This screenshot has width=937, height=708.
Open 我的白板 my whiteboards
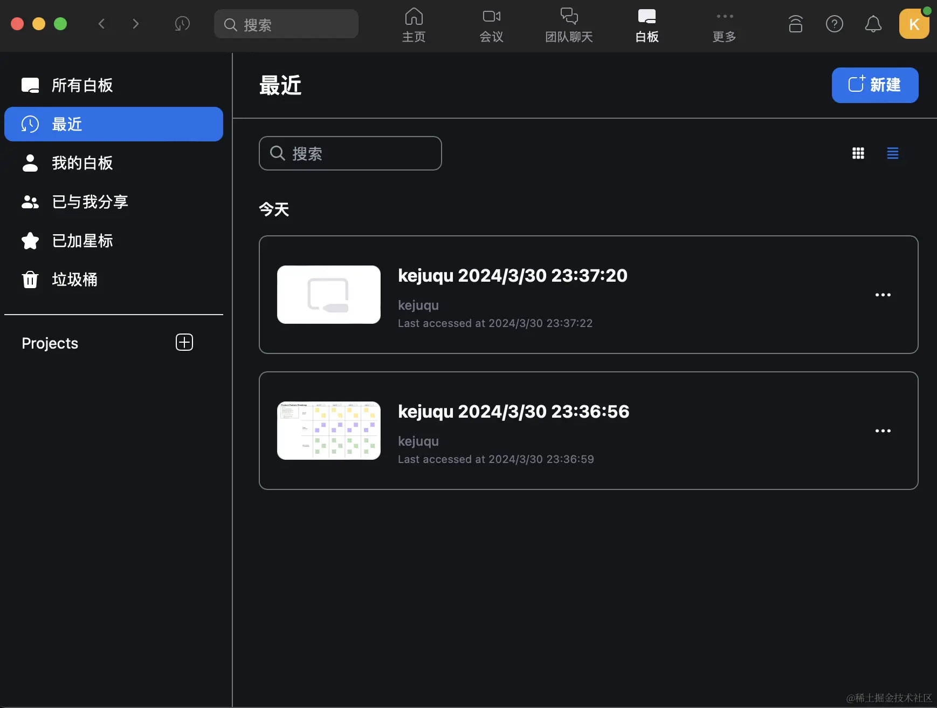tap(114, 163)
